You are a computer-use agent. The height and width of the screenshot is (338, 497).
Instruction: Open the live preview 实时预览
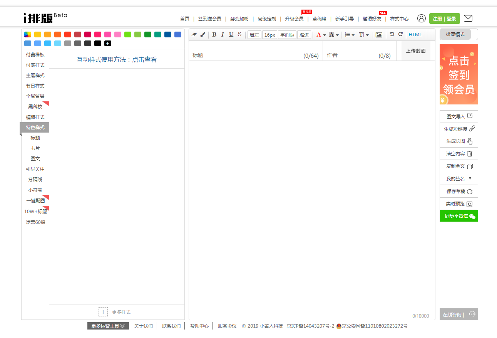[459, 204]
